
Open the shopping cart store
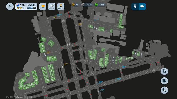click(x=43, y=7)
